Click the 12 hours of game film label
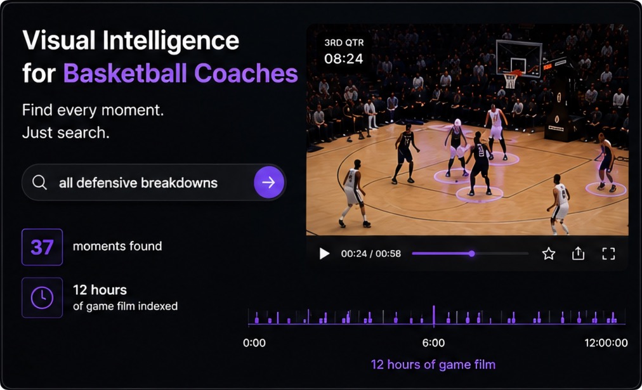This screenshot has width=642, height=390. (x=433, y=365)
